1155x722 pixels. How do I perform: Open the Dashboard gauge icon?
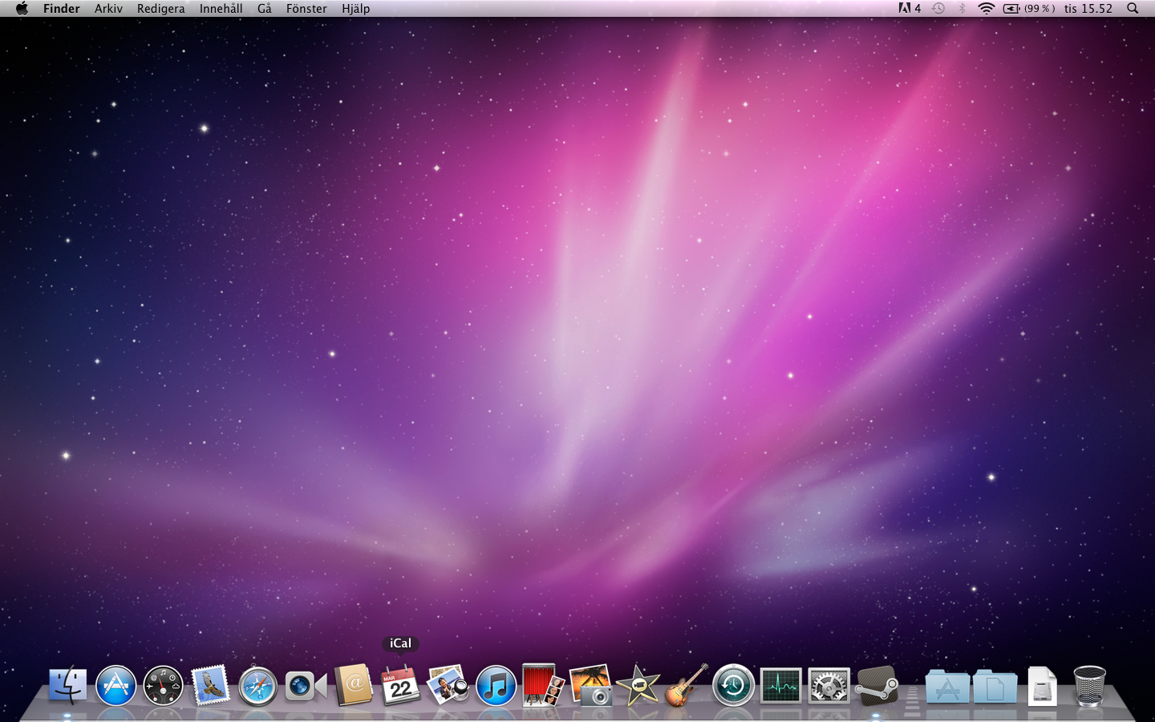click(x=163, y=687)
